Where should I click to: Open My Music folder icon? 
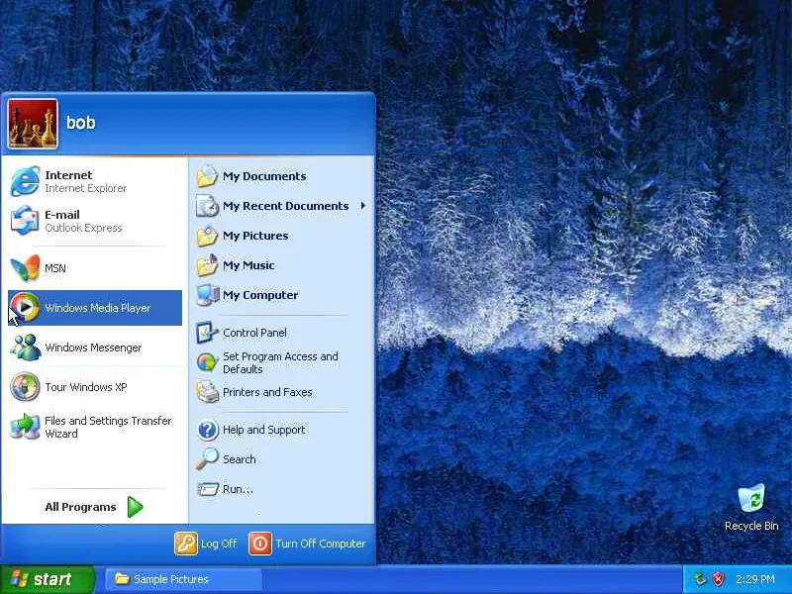tap(207, 265)
